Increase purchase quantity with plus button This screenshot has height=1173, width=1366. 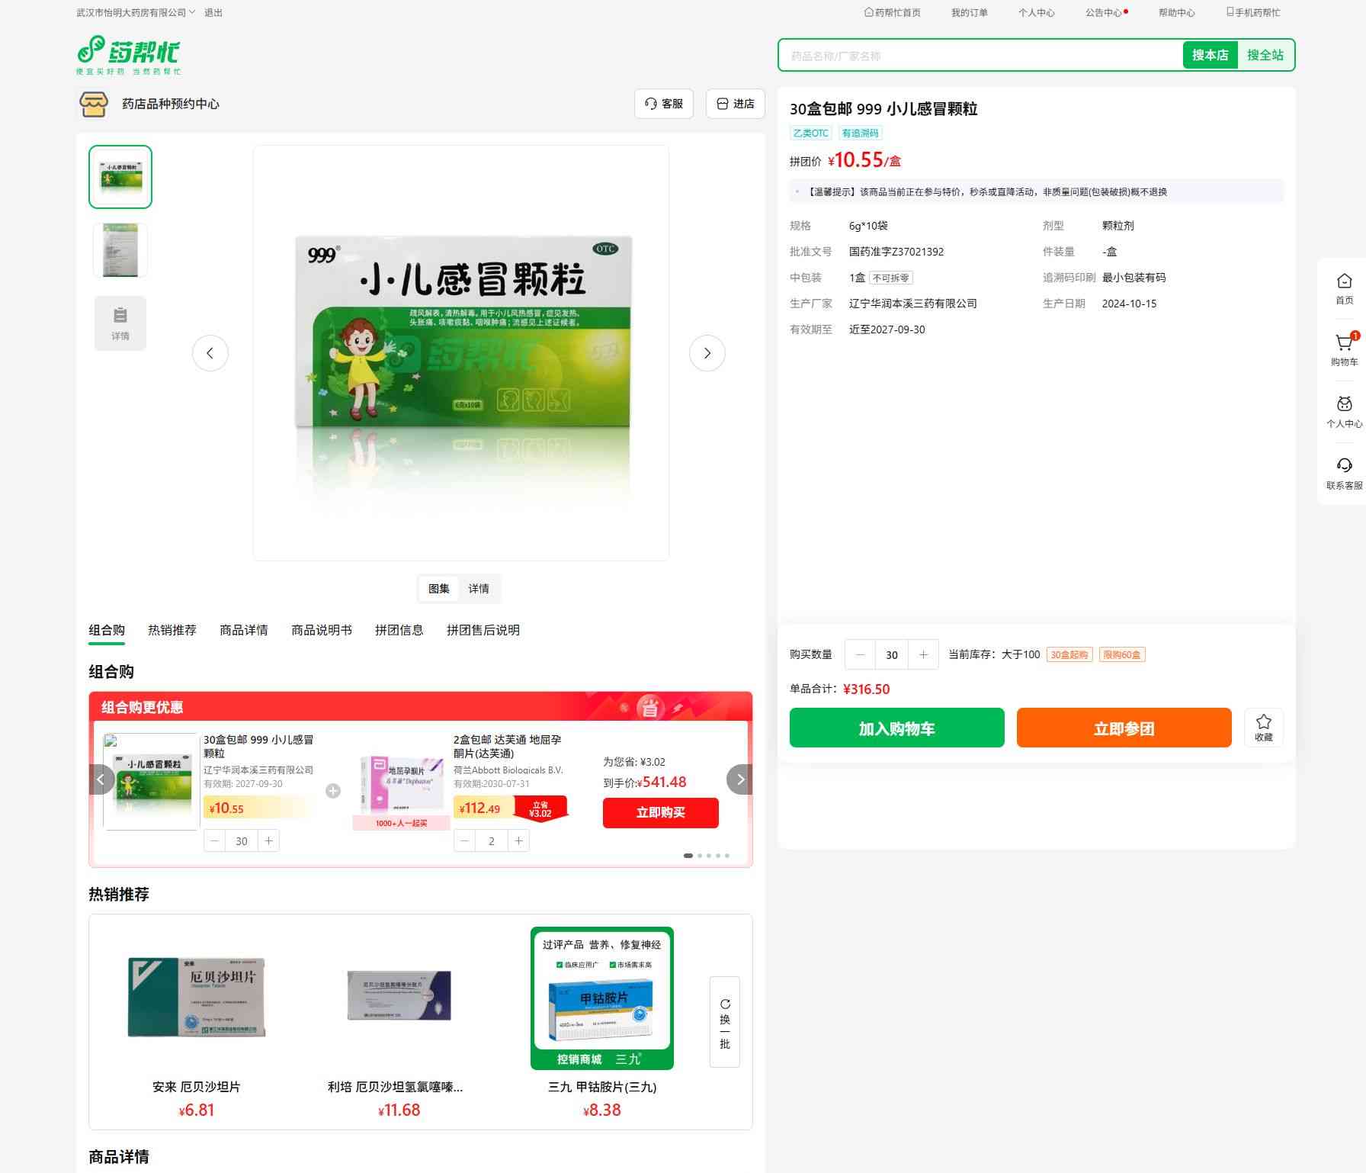point(923,654)
